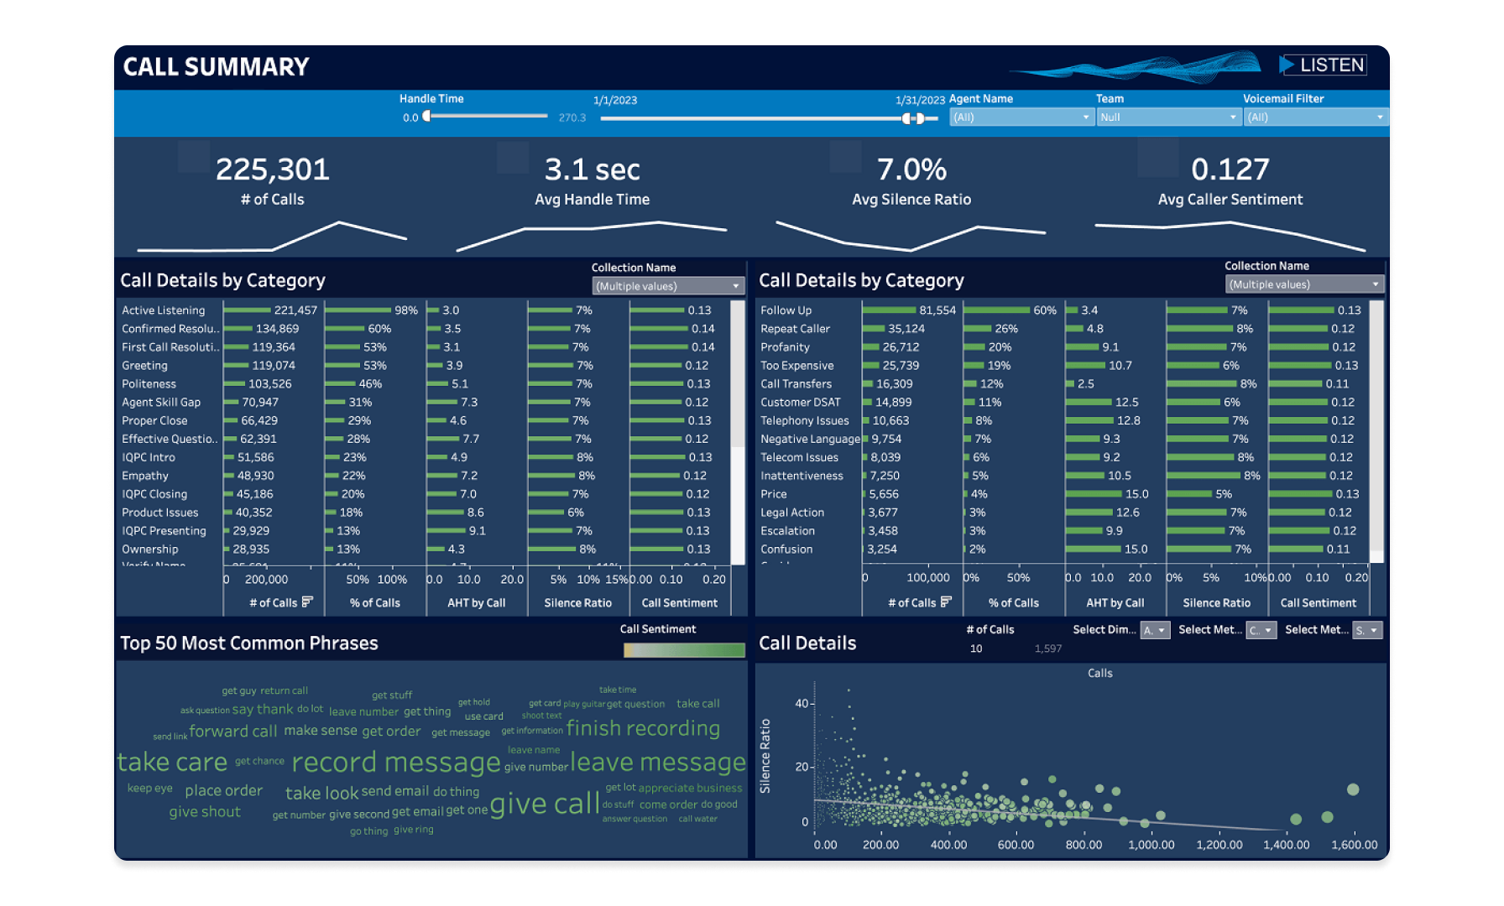The width and height of the screenshot is (1504, 906).
Task: Select the Call Transfers row
Action: click(x=1063, y=384)
